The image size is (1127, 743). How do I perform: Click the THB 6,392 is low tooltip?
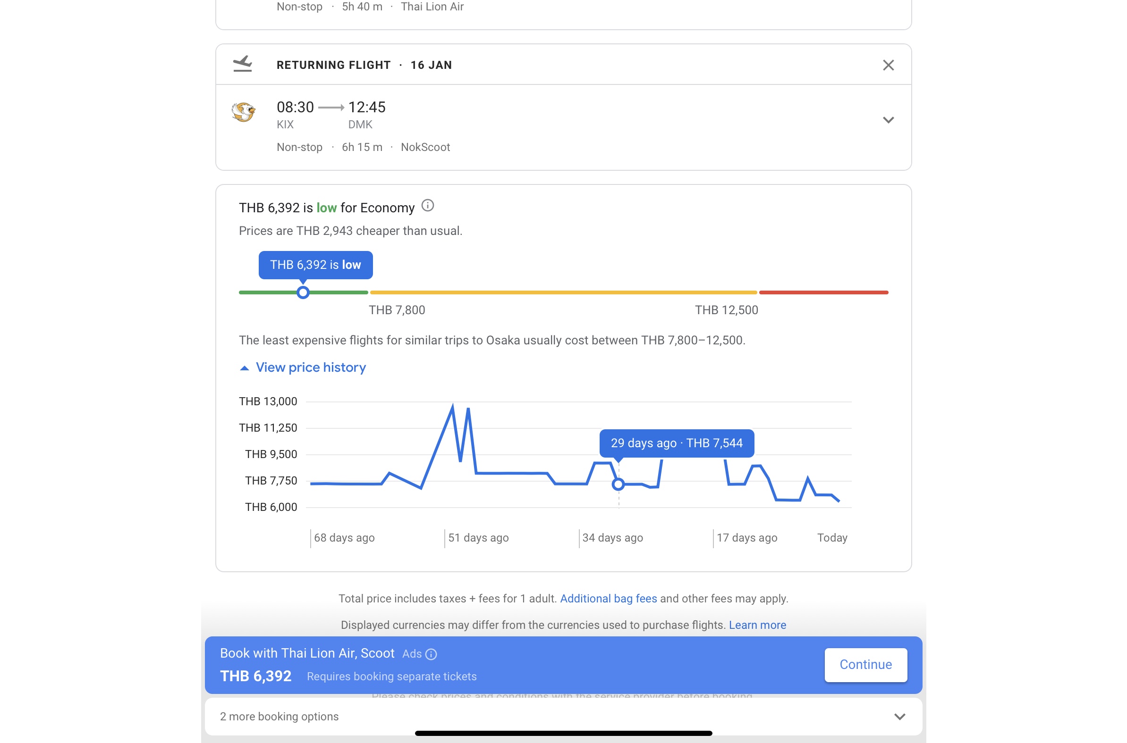coord(315,265)
